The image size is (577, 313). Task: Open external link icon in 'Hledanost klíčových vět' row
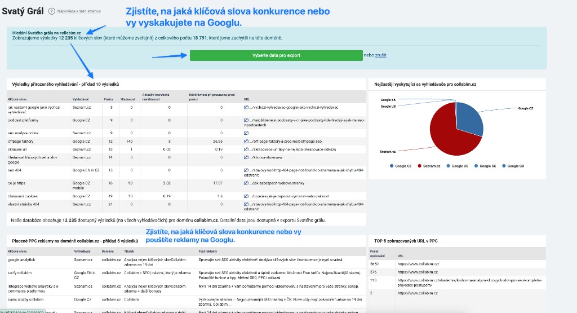(246, 157)
